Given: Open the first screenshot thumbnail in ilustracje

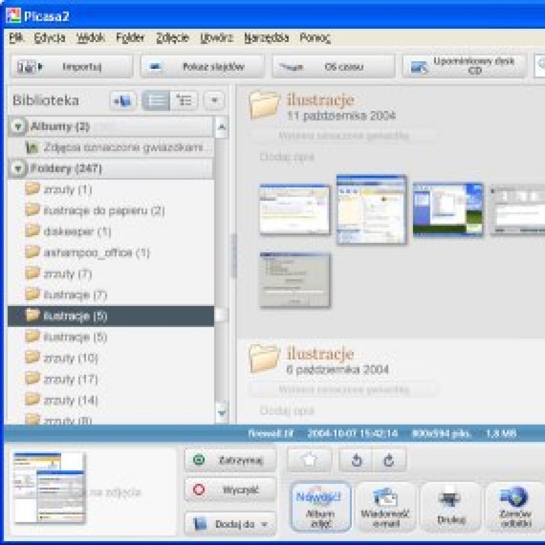Looking at the screenshot, I should tap(295, 210).
